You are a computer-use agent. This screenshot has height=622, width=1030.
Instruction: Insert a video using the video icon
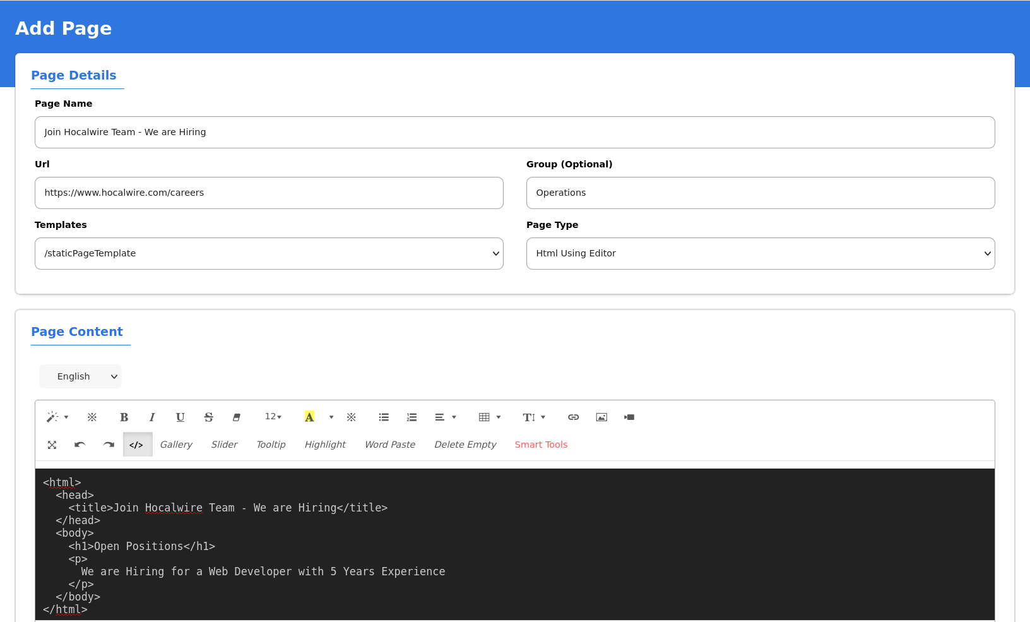coord(629,417)
